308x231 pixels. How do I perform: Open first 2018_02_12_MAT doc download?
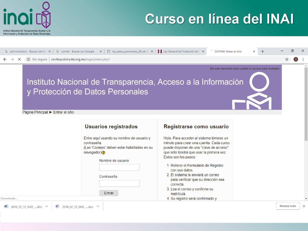tap(26, 207)
